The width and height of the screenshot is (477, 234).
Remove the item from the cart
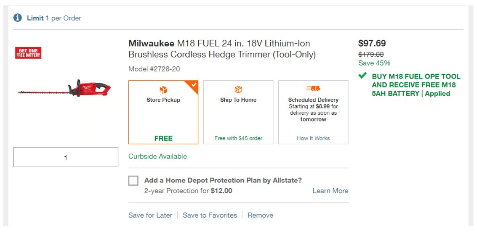(261, 215)
